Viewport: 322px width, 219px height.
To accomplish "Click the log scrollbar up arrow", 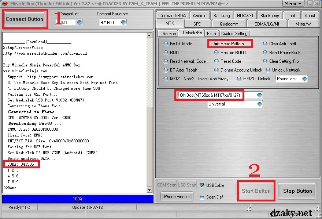I will 149,36.
